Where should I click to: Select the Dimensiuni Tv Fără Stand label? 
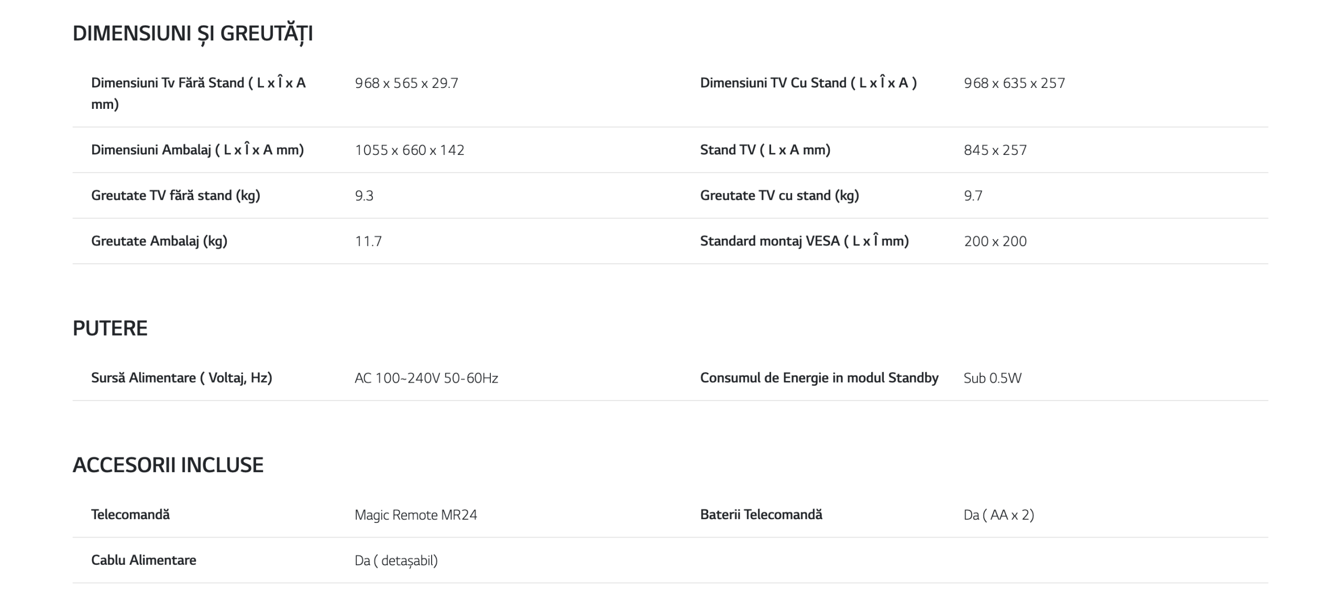199,93
